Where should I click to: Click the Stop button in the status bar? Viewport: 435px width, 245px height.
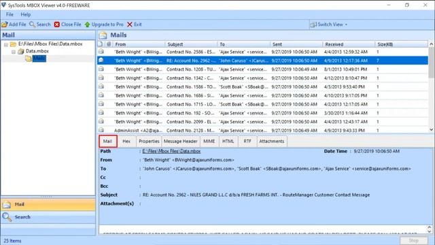(x=414, y=240)
